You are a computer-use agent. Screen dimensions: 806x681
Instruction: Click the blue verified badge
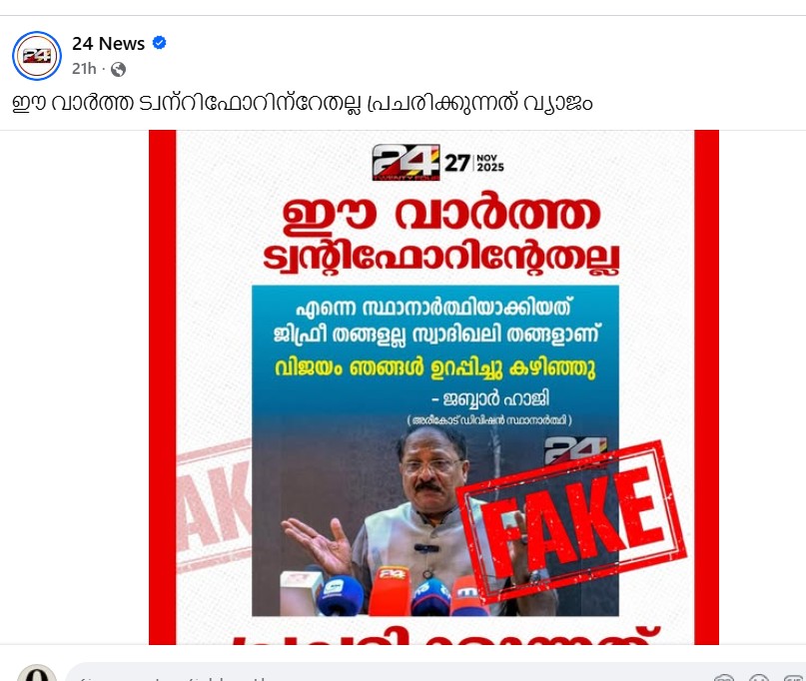coord(160,43)
